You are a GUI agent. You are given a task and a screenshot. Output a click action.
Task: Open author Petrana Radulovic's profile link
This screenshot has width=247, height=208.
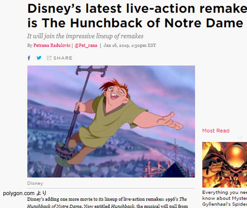point(52,45)
